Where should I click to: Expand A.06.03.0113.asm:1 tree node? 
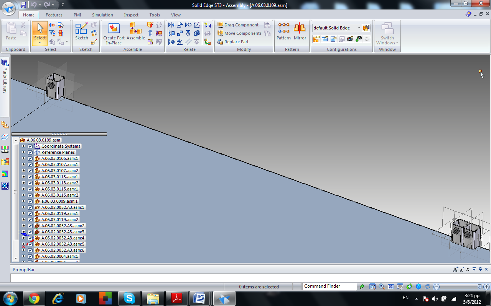(23, 177)
